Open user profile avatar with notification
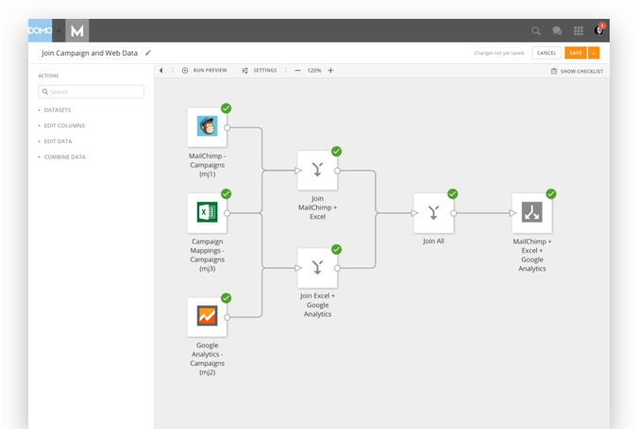 pos(599,29)
